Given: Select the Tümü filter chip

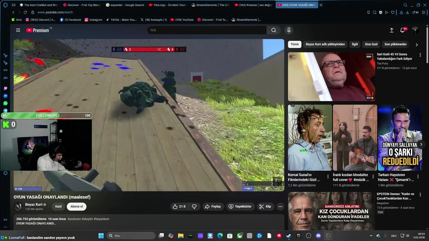Looking at the screenshot, I should (x=295, y=44).
